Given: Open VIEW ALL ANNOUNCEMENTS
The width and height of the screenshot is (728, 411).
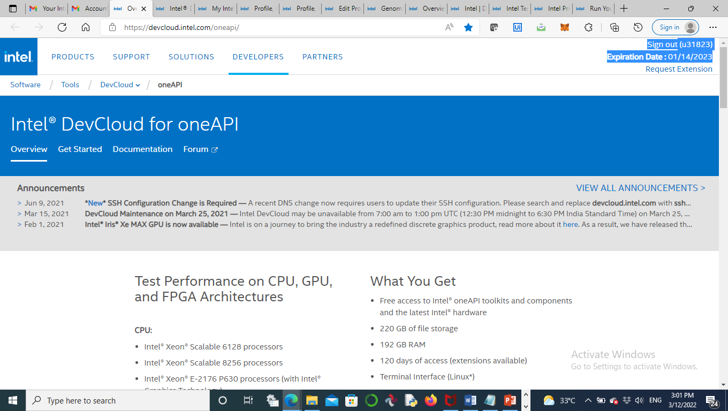Looking at the screenshot, I should 641,187.
